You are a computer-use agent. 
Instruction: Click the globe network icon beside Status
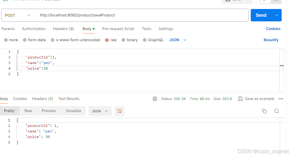(155, 99)
